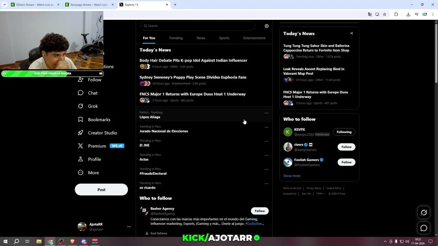Open options dots for López Aliaga trend
This screenshot has width=438, height=246.
(266, 113)
